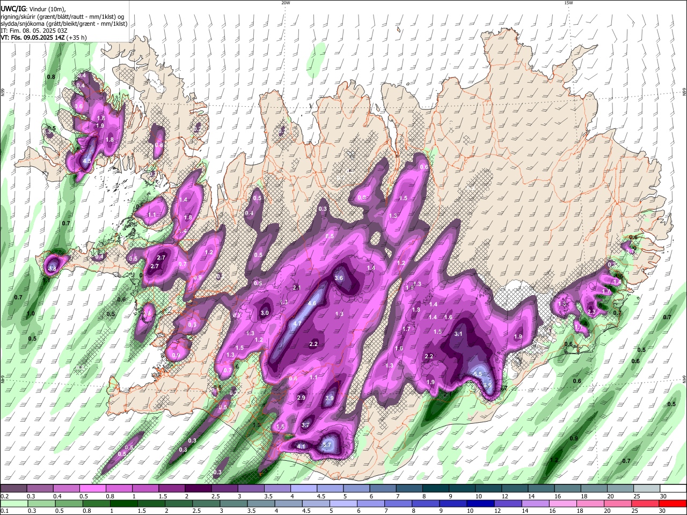687x515 pixels.
Task: Pick the white snow swatch beyond 30
Action: tap(673, 488)
